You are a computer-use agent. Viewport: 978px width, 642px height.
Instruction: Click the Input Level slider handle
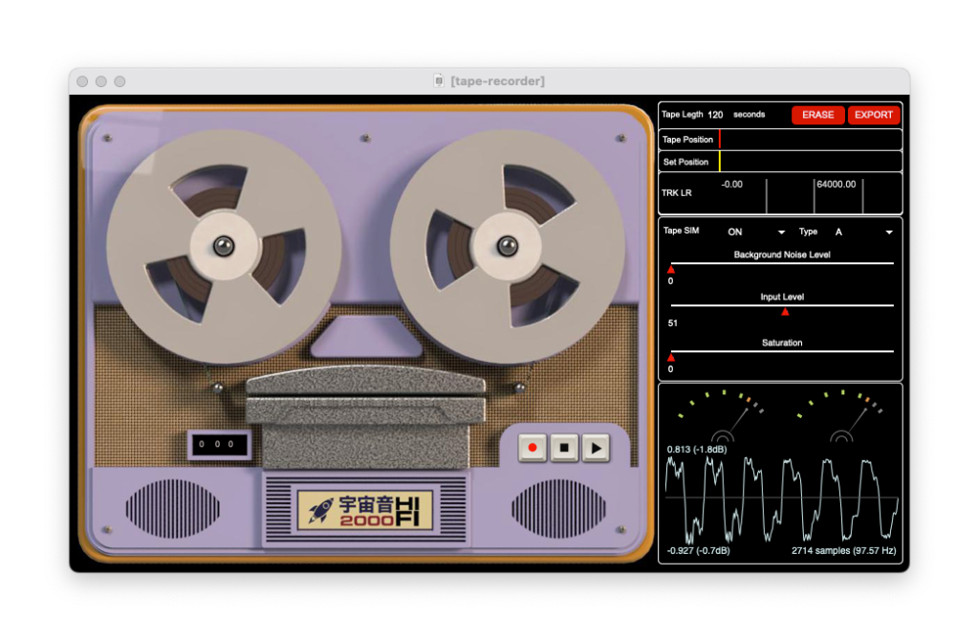point(785,312)
